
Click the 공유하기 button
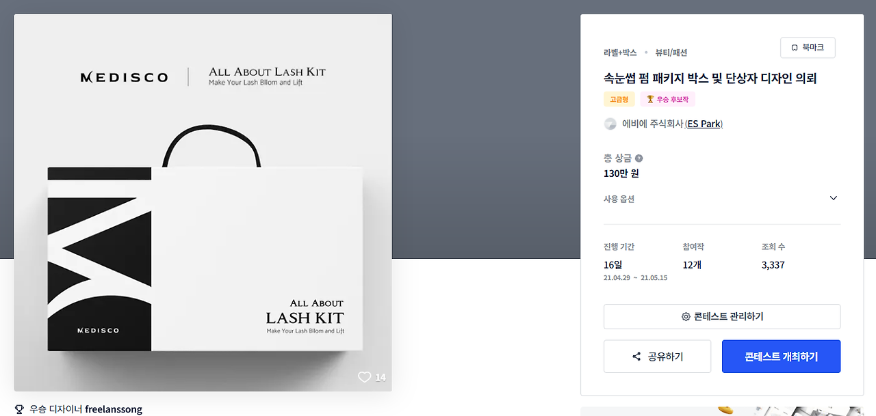pyautogui.click(x=657, y=357)
